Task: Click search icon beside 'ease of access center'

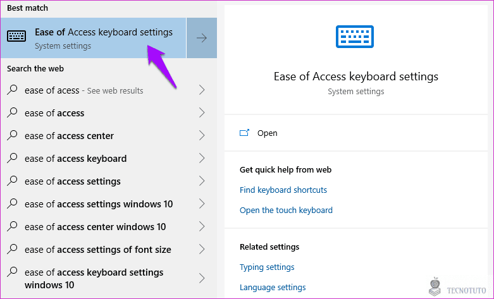Action: point(12,135)
